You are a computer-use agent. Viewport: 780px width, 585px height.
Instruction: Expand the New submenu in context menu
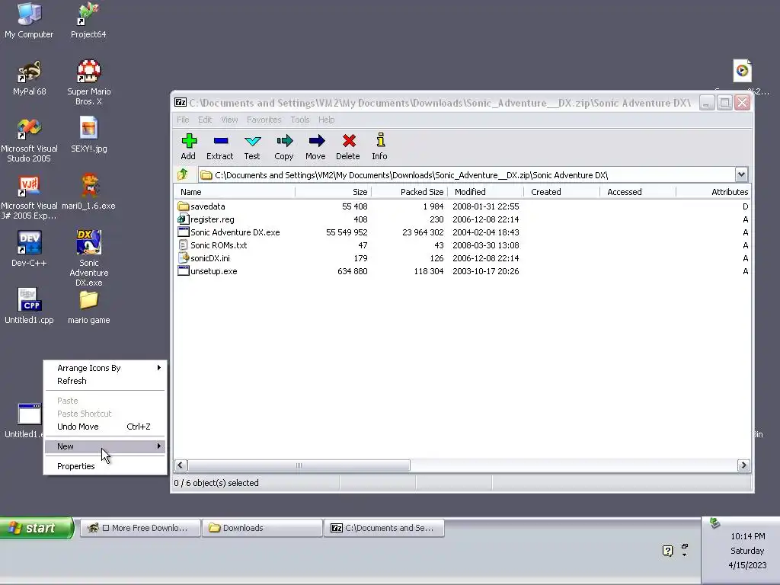tap(105, 446)
